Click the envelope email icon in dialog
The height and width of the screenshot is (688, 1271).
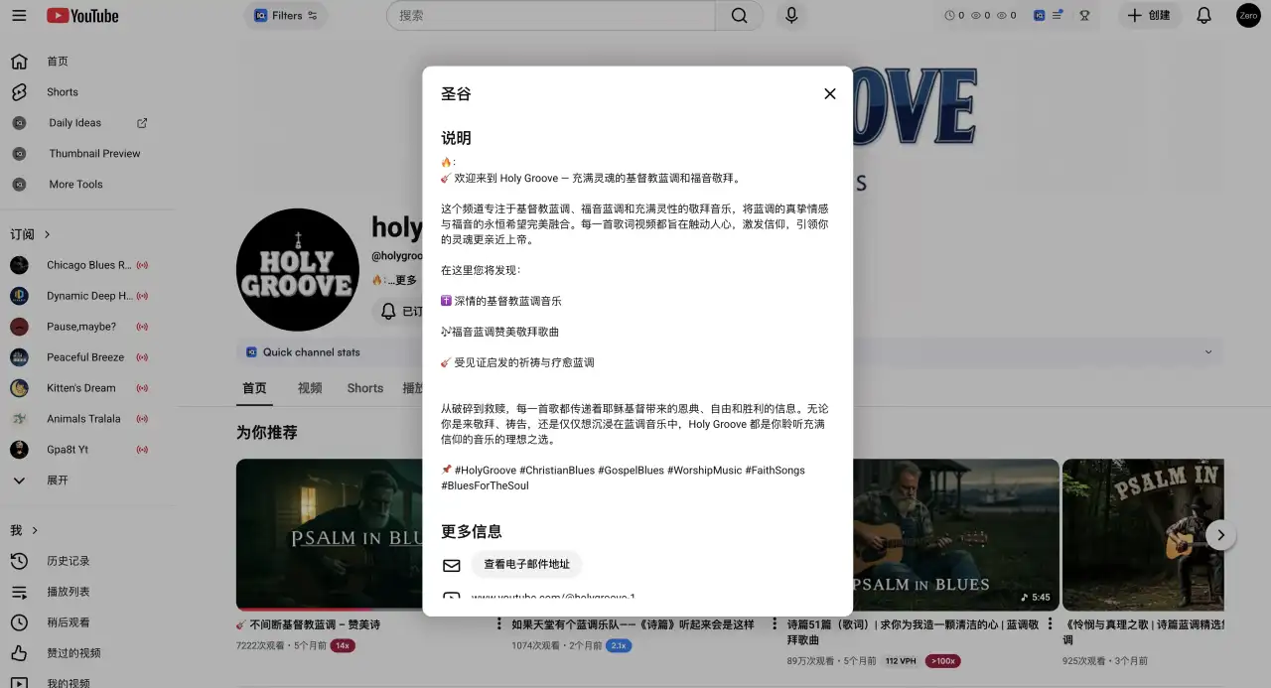[x=452, y=565]
